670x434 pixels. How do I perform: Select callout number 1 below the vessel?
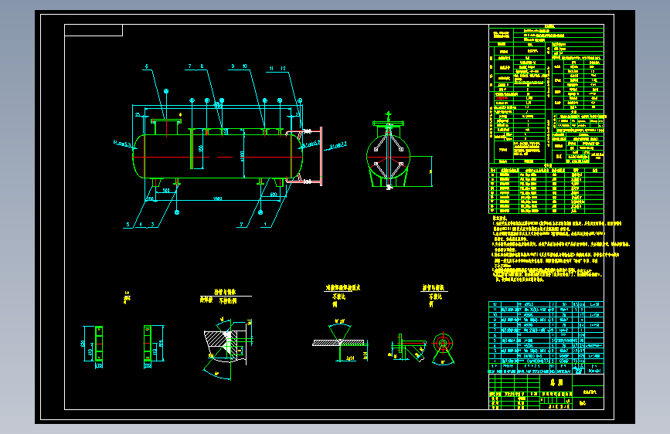265,224
